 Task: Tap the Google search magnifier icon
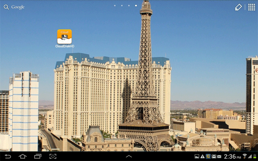6,7
